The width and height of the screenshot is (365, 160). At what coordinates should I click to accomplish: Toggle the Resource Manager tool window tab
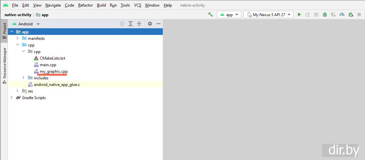click(4, 66)
